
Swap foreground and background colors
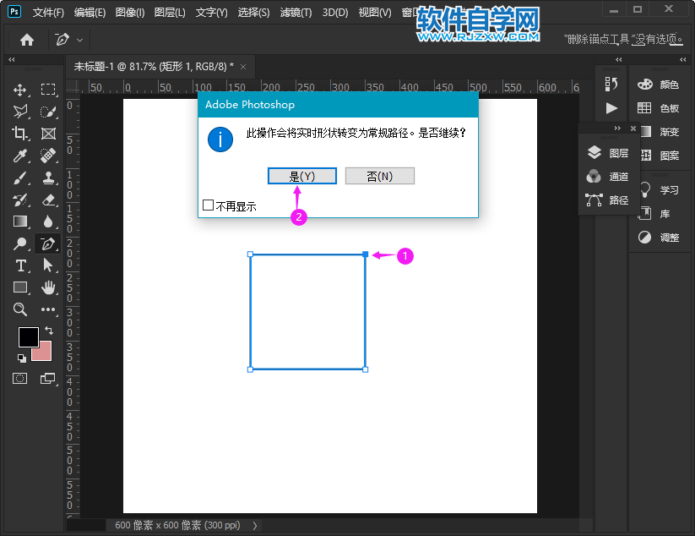coord(48,330)
